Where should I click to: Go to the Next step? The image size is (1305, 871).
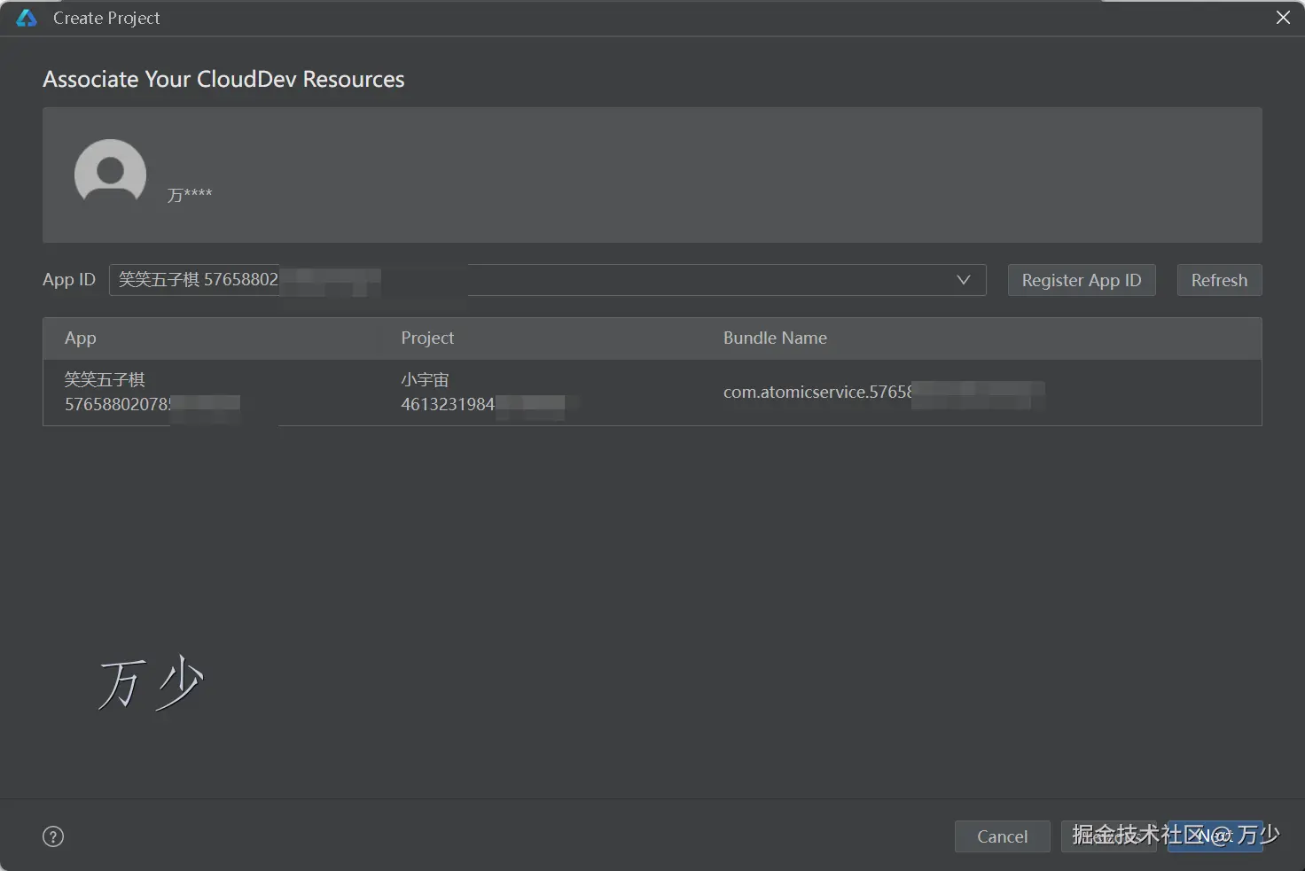point(1215,836)
